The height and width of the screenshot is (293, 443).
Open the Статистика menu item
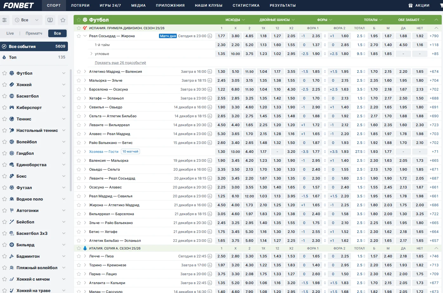coord(246,5)
